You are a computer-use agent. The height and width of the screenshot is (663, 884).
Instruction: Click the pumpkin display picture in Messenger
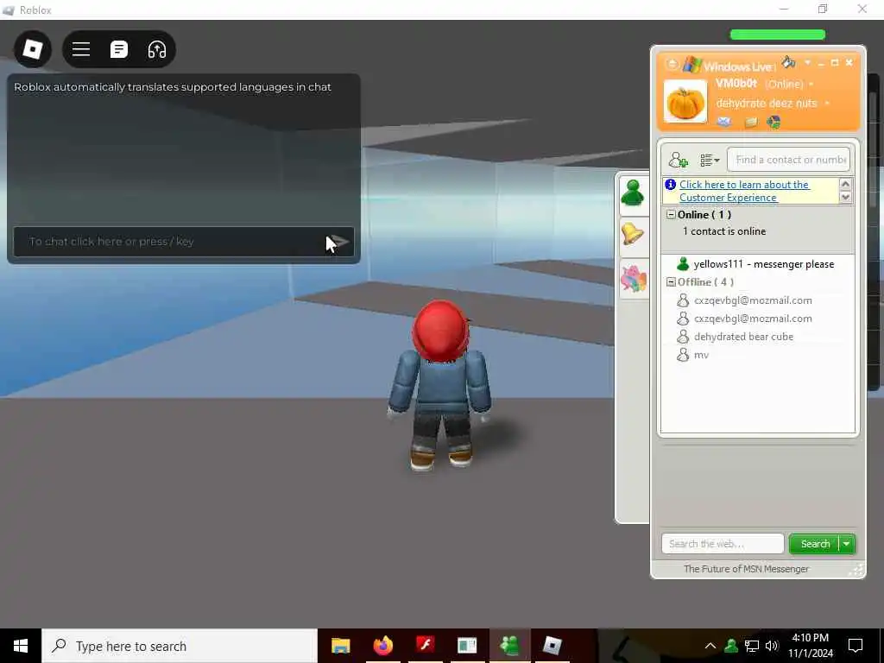pos(685,102)
